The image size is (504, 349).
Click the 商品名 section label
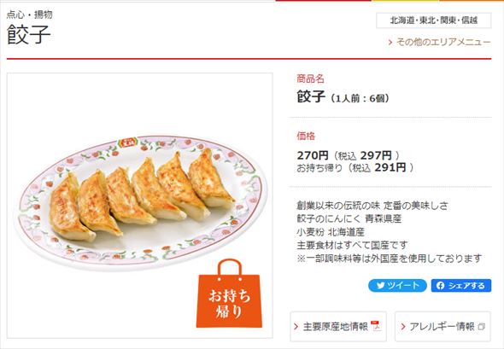tap(310, 79)
